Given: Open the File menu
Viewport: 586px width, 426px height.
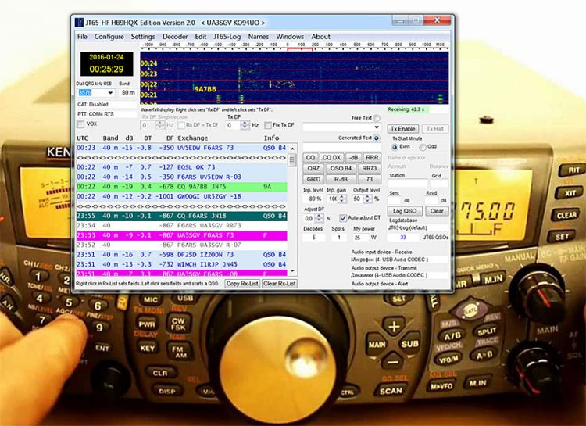Looking at the screenshot, I should [82, 36].
